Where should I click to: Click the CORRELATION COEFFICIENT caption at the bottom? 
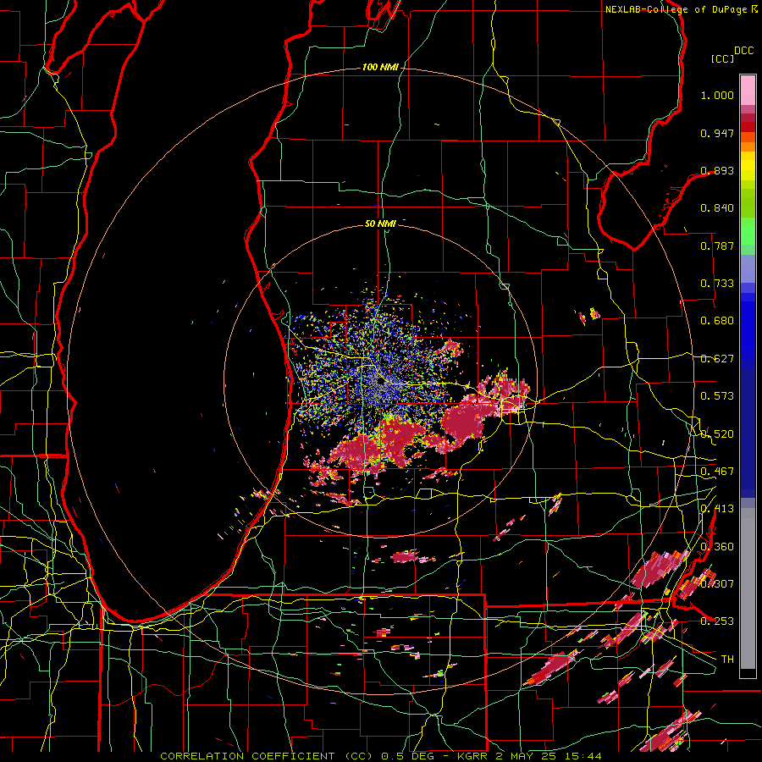tap(381, 756)
